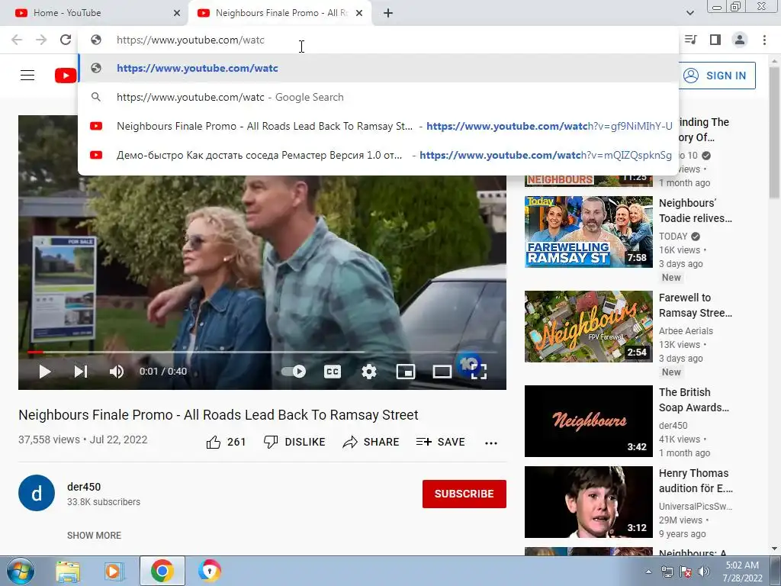The width and height of the screenshot is (781, 586).
Task: Open video settings gear icon
Action: (369, 372)
